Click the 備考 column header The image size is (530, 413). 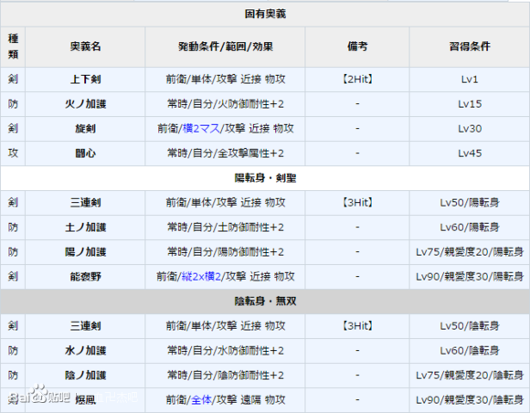[x=357, y=47]
